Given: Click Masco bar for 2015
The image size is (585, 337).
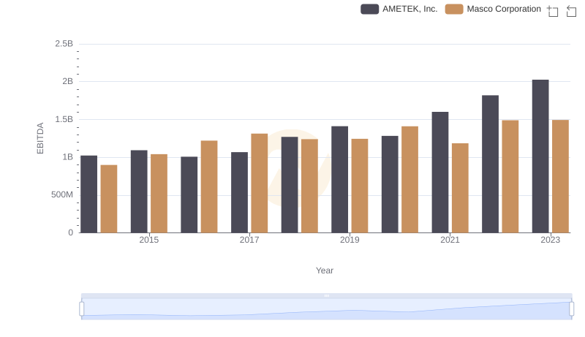Looking at the screenshot, I should tap(159, 194).
